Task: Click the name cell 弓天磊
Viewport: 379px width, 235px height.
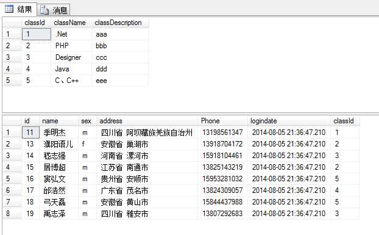Action: click(x=58, y=202)
